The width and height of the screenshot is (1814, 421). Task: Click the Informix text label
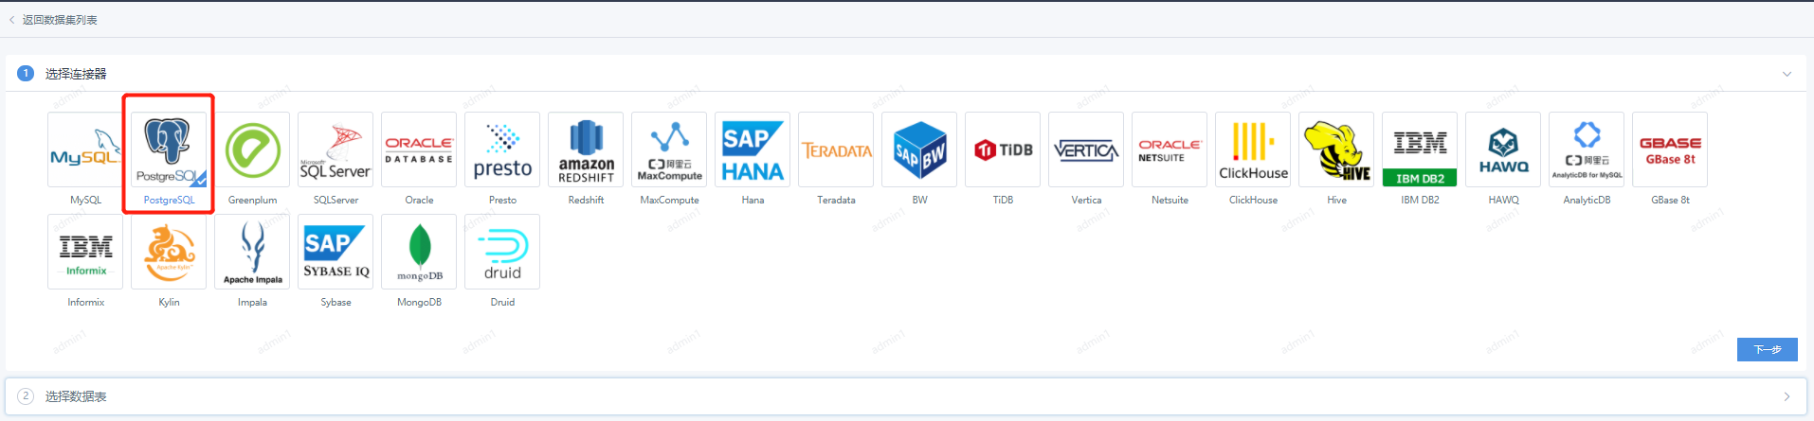point(85,302)
